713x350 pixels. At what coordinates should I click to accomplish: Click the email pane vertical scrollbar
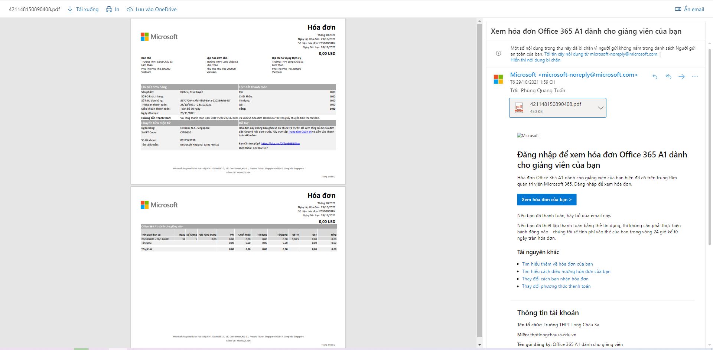[x=710, y=146]
